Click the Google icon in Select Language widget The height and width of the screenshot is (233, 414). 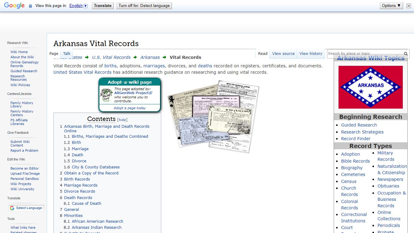click(x=12, y=208)
